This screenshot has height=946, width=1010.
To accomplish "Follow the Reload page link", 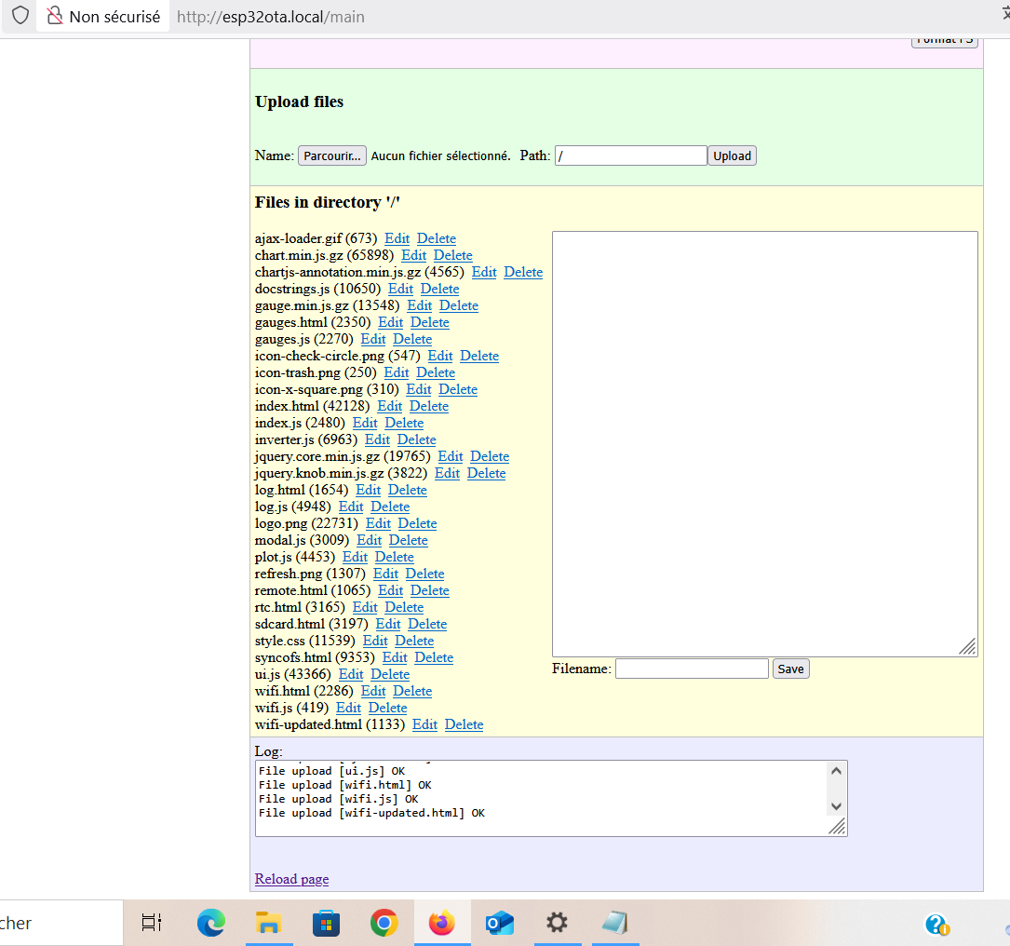I will tap(291, 879).
